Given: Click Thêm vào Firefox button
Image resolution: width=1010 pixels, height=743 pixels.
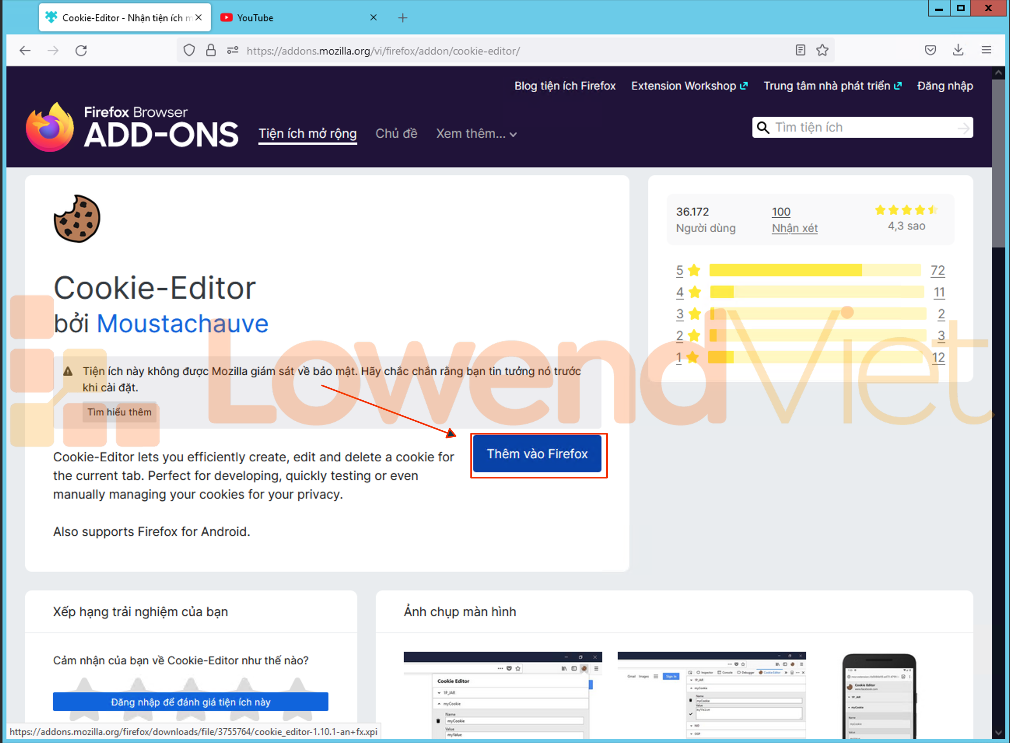Looking at the screenshot, I should [537, 454].
